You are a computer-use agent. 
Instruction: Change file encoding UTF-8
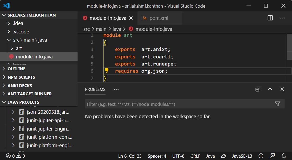[178, 156]
